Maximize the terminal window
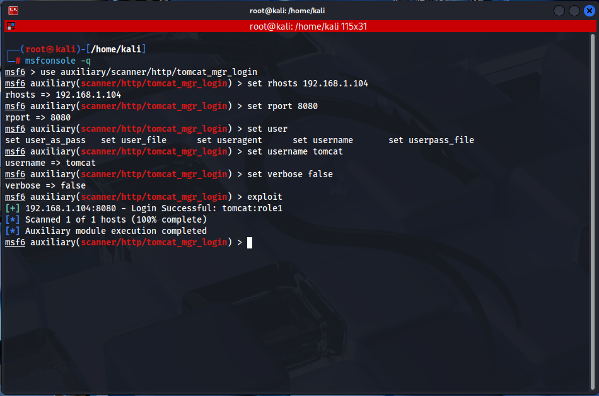Viewport: 599px width, 396px height. [574, 11]
